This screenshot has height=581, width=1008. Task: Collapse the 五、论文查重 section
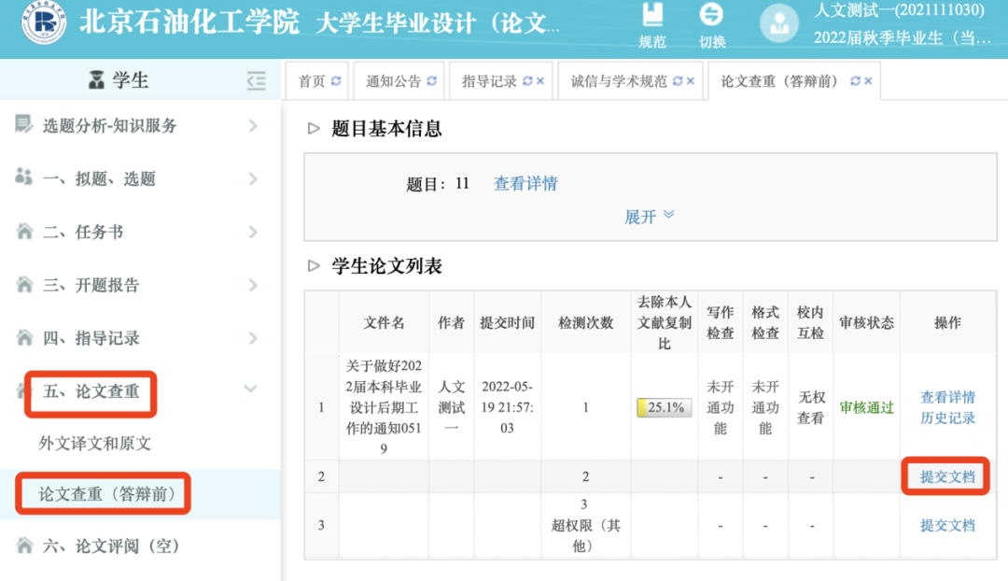[x=250, y=390]
